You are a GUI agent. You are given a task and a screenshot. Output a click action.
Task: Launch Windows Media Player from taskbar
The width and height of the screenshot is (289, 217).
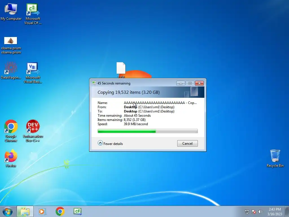(42, 211)
